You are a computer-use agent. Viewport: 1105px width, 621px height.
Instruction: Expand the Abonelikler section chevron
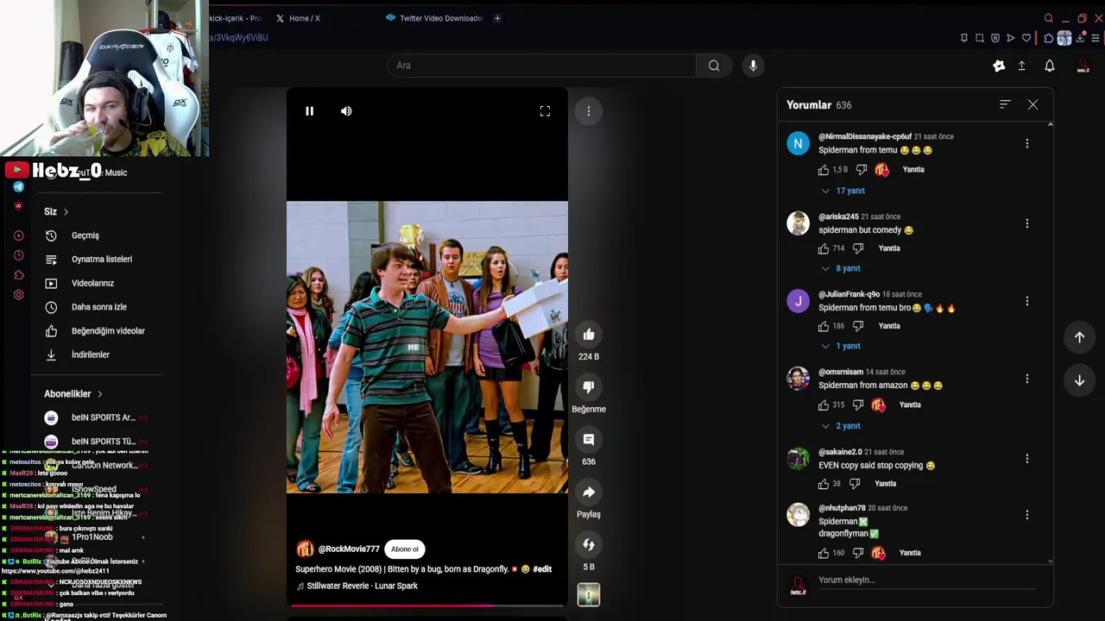100,394
